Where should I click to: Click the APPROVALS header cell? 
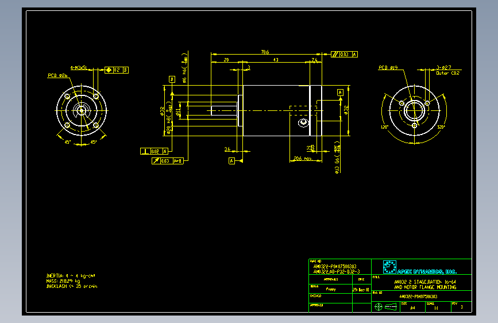[331, 279]
